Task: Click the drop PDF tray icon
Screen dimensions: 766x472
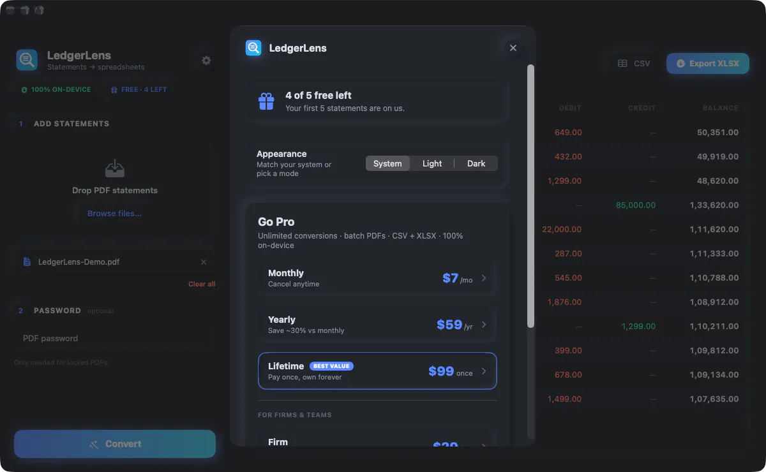Action: pyautogui.click(x=114, y=168)
